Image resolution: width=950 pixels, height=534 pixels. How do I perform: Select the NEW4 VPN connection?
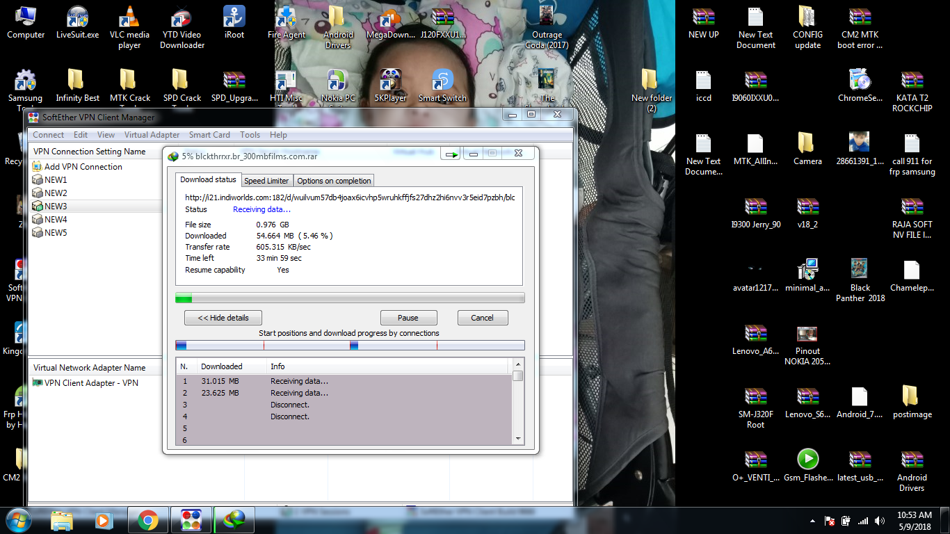coord(49,220)
